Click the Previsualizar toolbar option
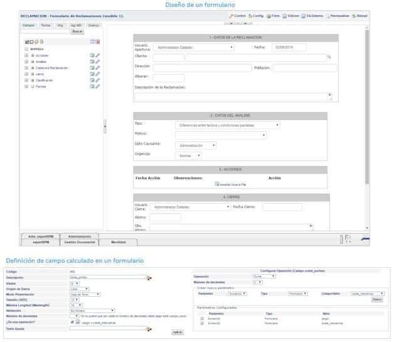Image resolution: width=394 pixels, height=342 pixels. coord(337,16)
